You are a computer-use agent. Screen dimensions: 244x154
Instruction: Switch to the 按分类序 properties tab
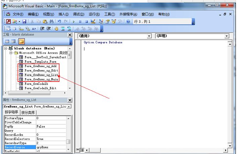click(28, 112)
